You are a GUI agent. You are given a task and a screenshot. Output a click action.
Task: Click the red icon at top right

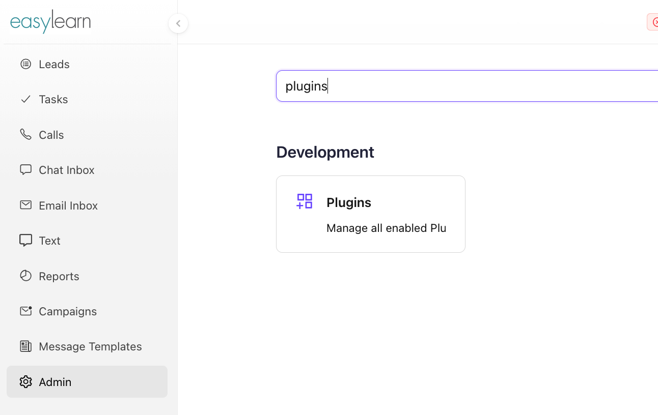coord(653,22)
